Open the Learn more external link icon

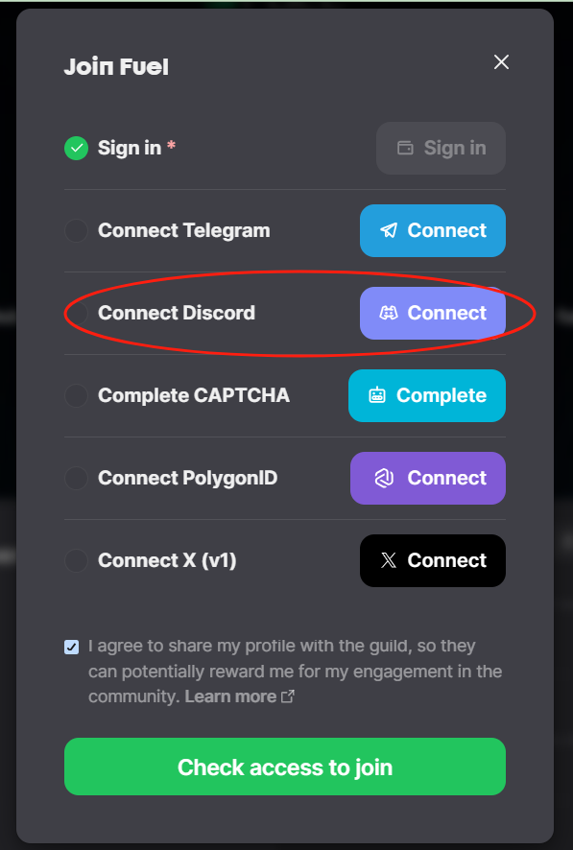click(x=288, y=697)
